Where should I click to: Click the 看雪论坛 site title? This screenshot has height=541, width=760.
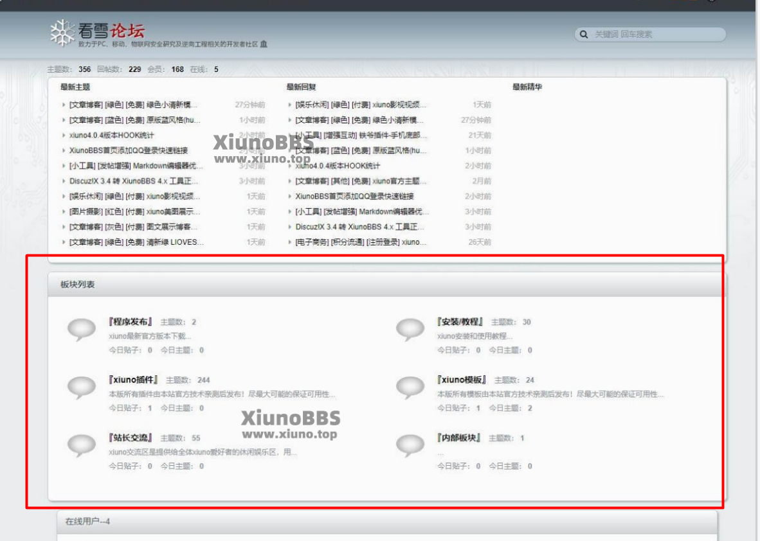pyautogui.click(x=111, y=30)
